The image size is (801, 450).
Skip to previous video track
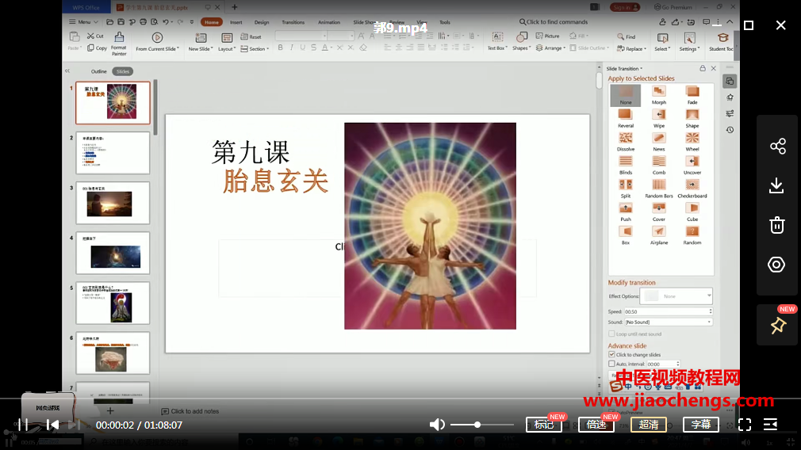[x=52, y=425]
